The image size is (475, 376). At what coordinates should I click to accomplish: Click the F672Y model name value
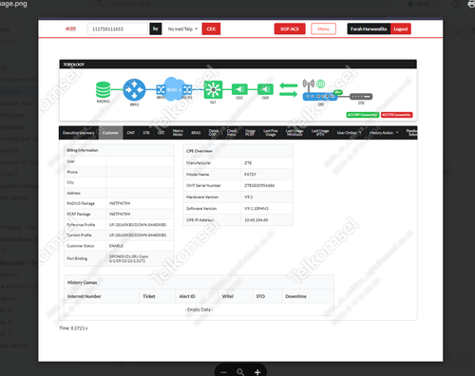[x=250, y=175]
